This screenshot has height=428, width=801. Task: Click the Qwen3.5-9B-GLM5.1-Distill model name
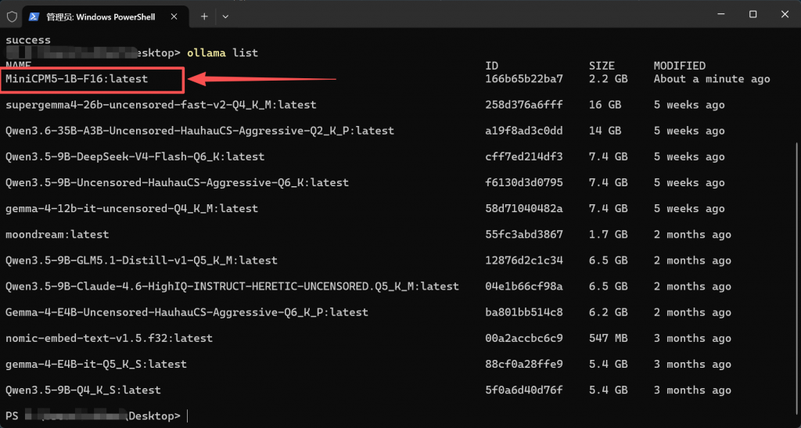[142, 261]
